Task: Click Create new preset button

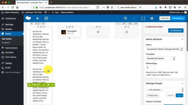Action: (x=152, y=95)
